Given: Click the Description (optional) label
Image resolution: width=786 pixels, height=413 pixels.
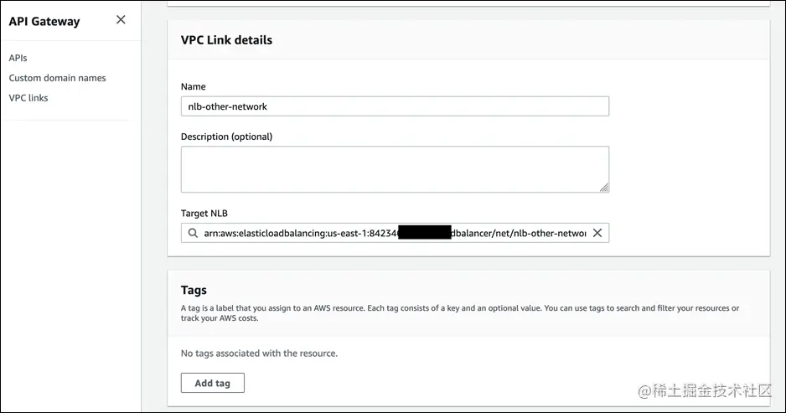Looking at the screenshot, I should click(x=226, y=137).
